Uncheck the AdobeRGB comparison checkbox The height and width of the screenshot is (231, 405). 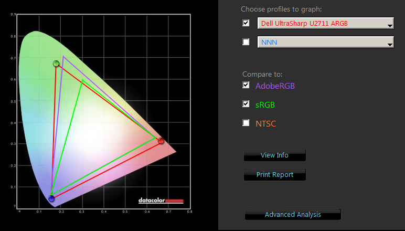[246, 85]
